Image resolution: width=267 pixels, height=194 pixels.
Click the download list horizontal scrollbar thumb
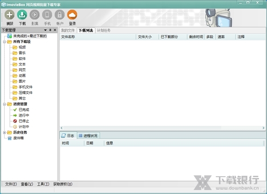click(142, 128)
